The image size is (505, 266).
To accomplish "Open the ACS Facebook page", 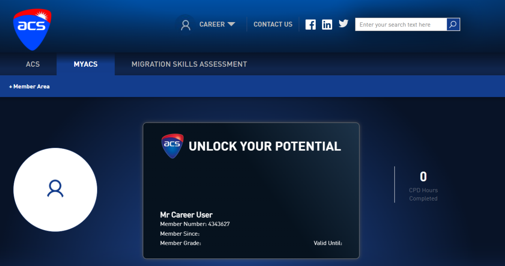I will coord(310,24).
